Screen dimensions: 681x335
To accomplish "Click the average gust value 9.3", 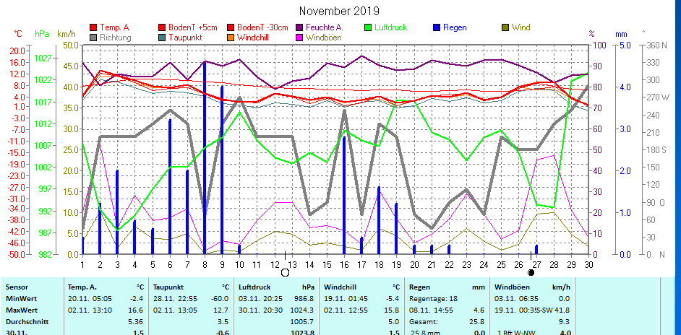I will [565, 323].
